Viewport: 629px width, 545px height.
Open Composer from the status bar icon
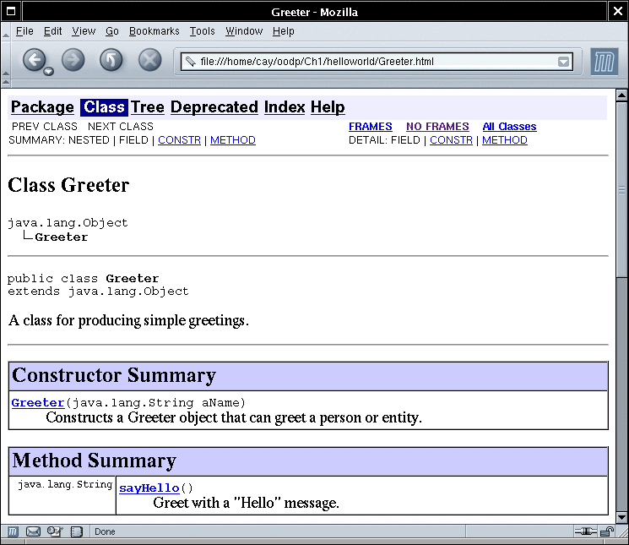(x=55, y=531)
